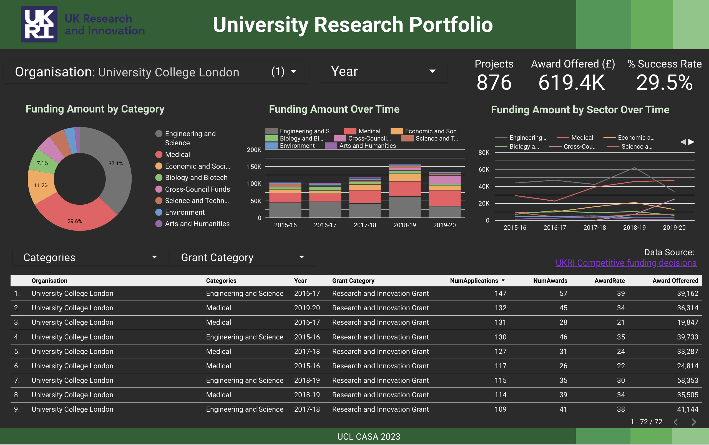Click Environment bar chart legend swatch
This screenshot has width=709, height=445.
(271, 146)
